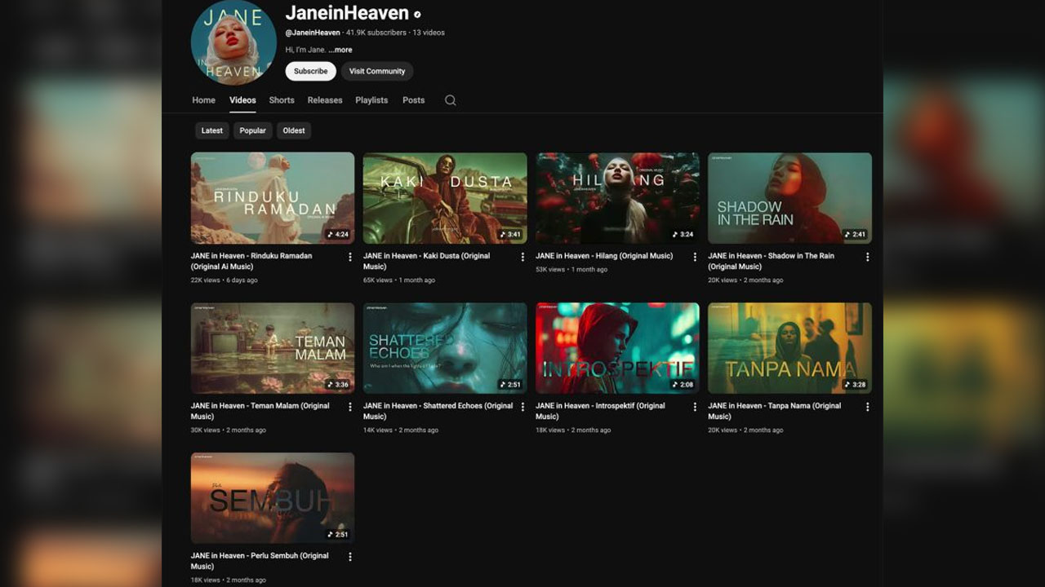Screen dimensions: 1045x587
Task: Expand channel description with '...more'
Action: tap(341, 50)
